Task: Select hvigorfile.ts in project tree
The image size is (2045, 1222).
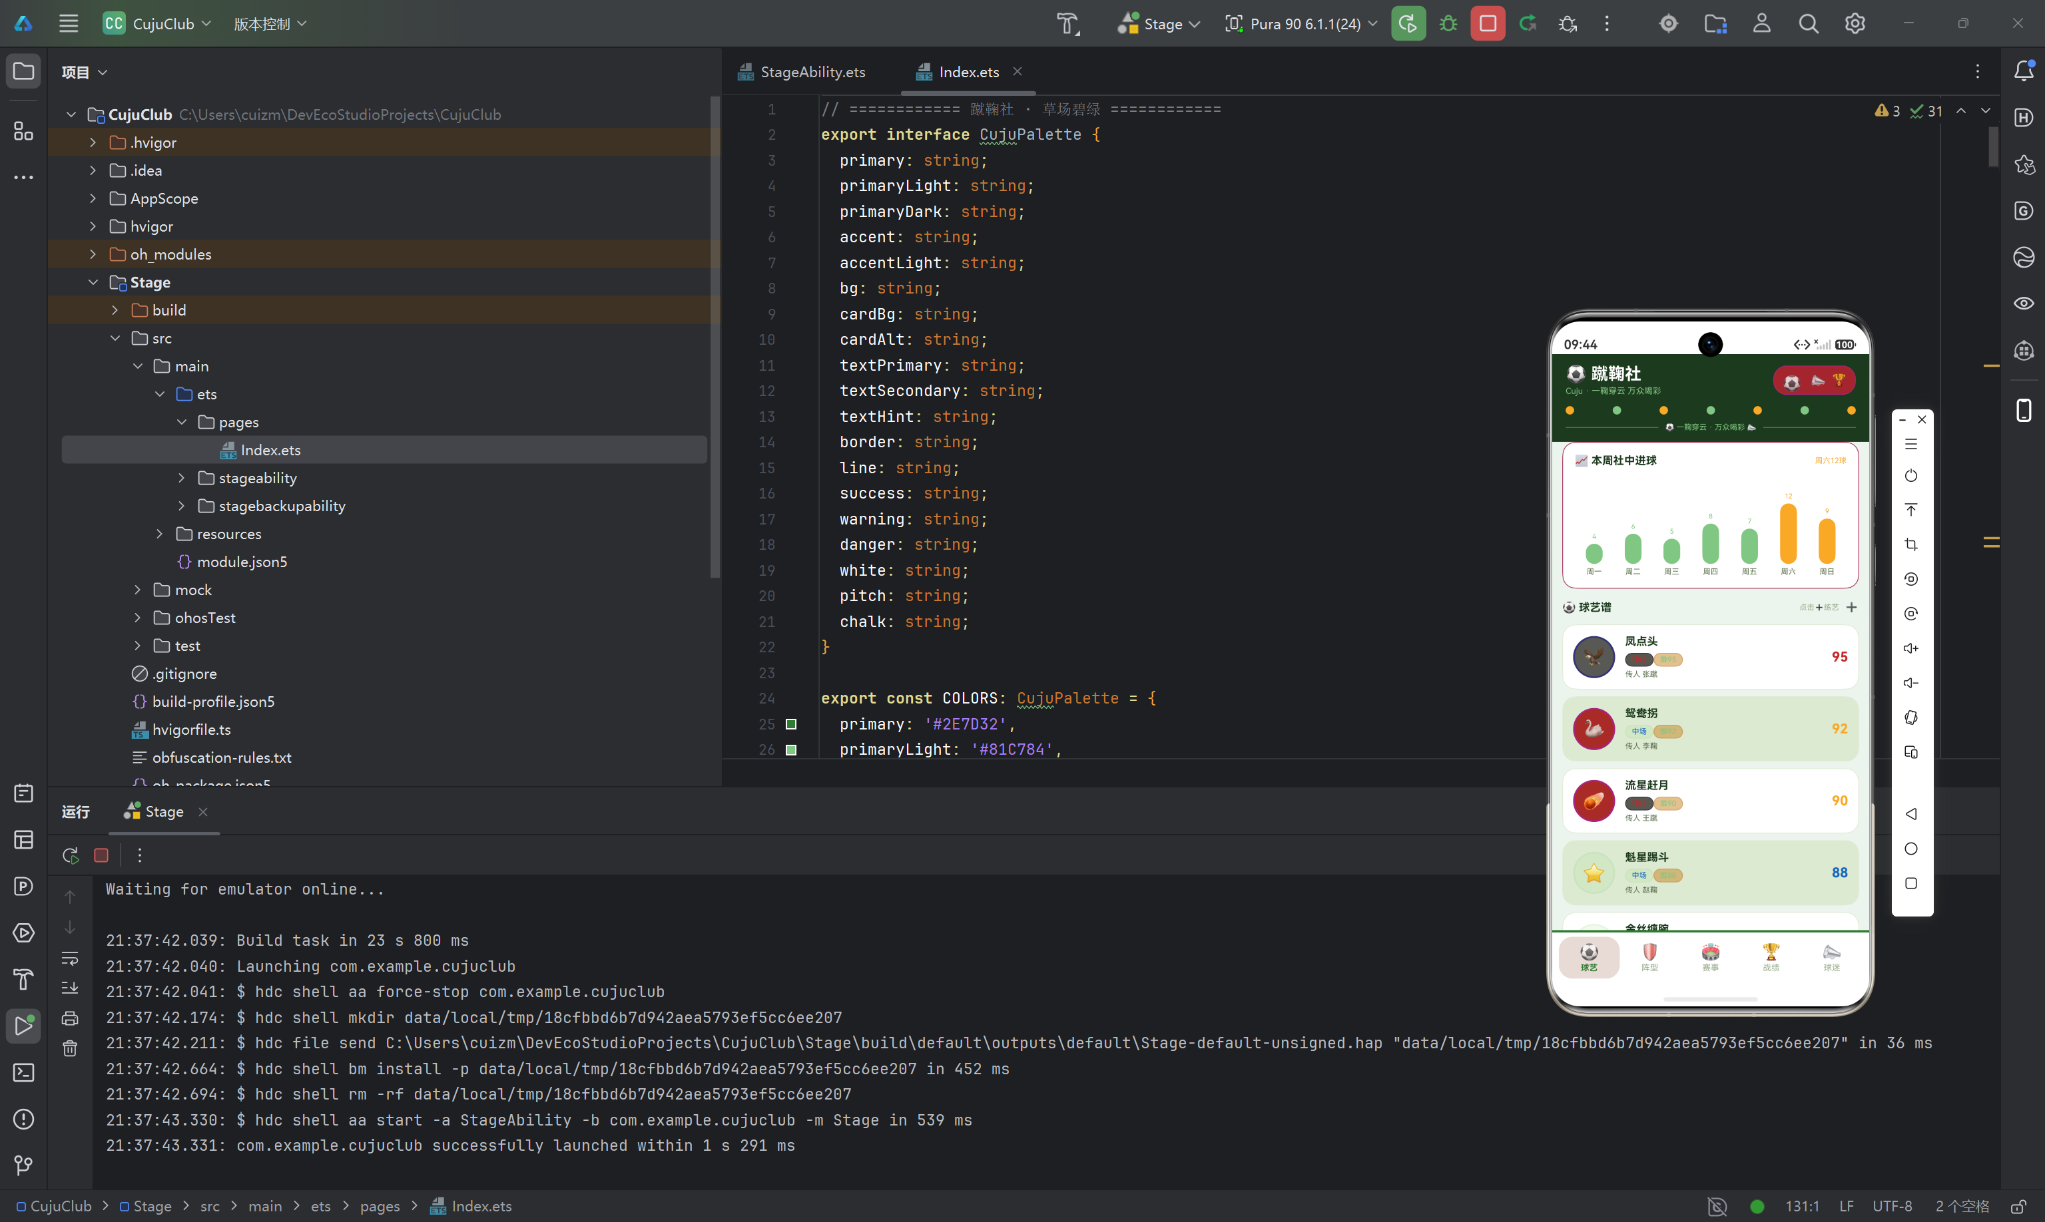Action: [x=181, y=730]
